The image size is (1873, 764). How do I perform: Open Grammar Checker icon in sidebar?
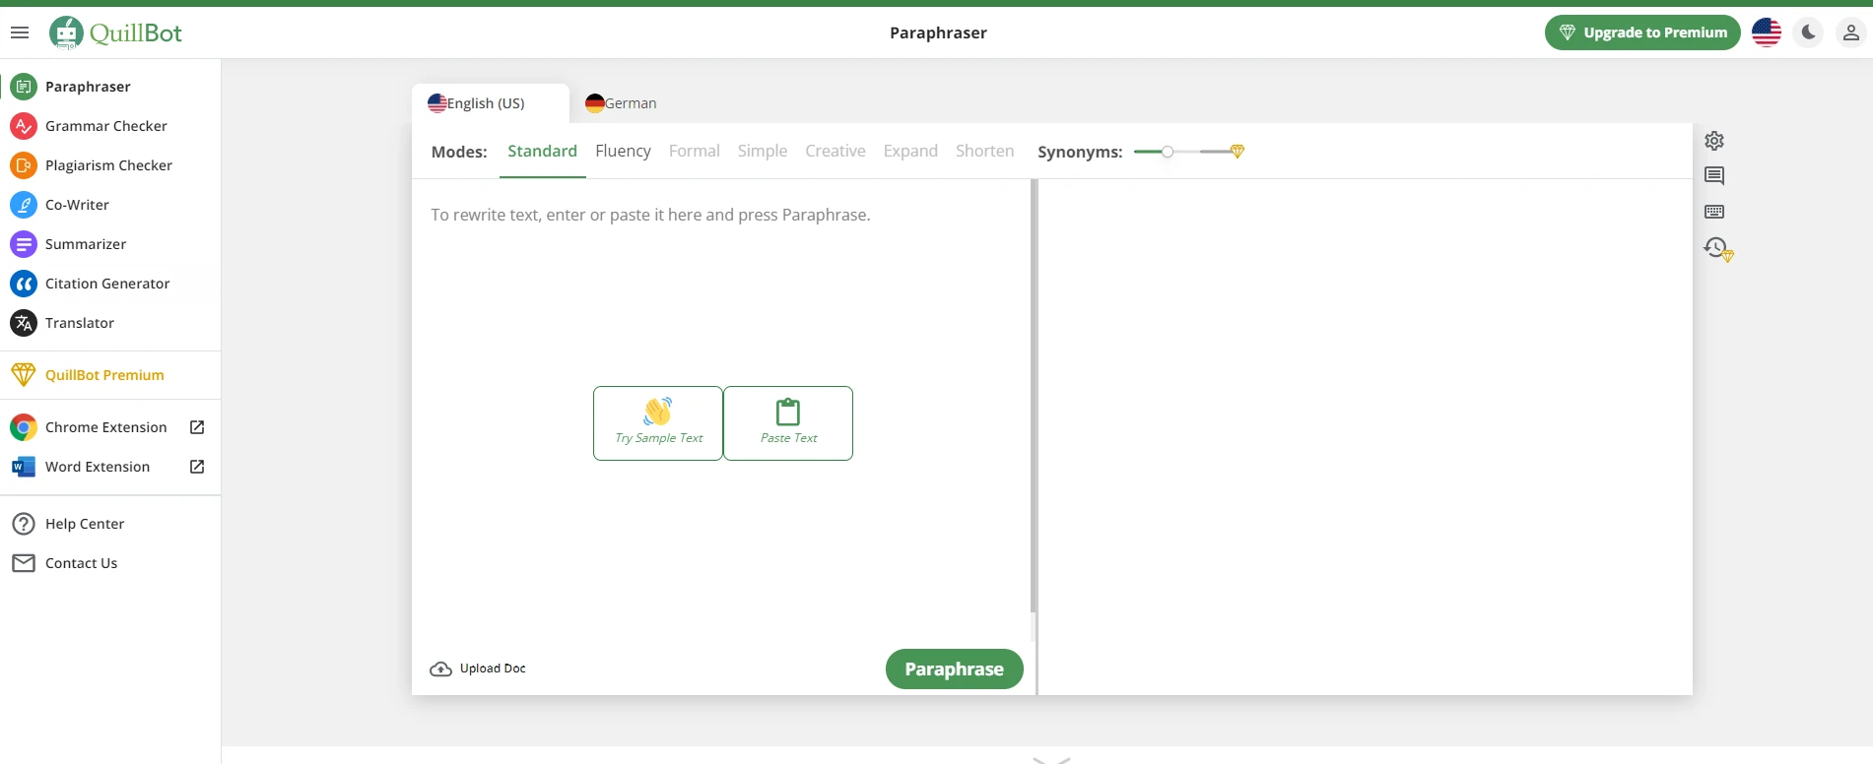coord(24,126)
